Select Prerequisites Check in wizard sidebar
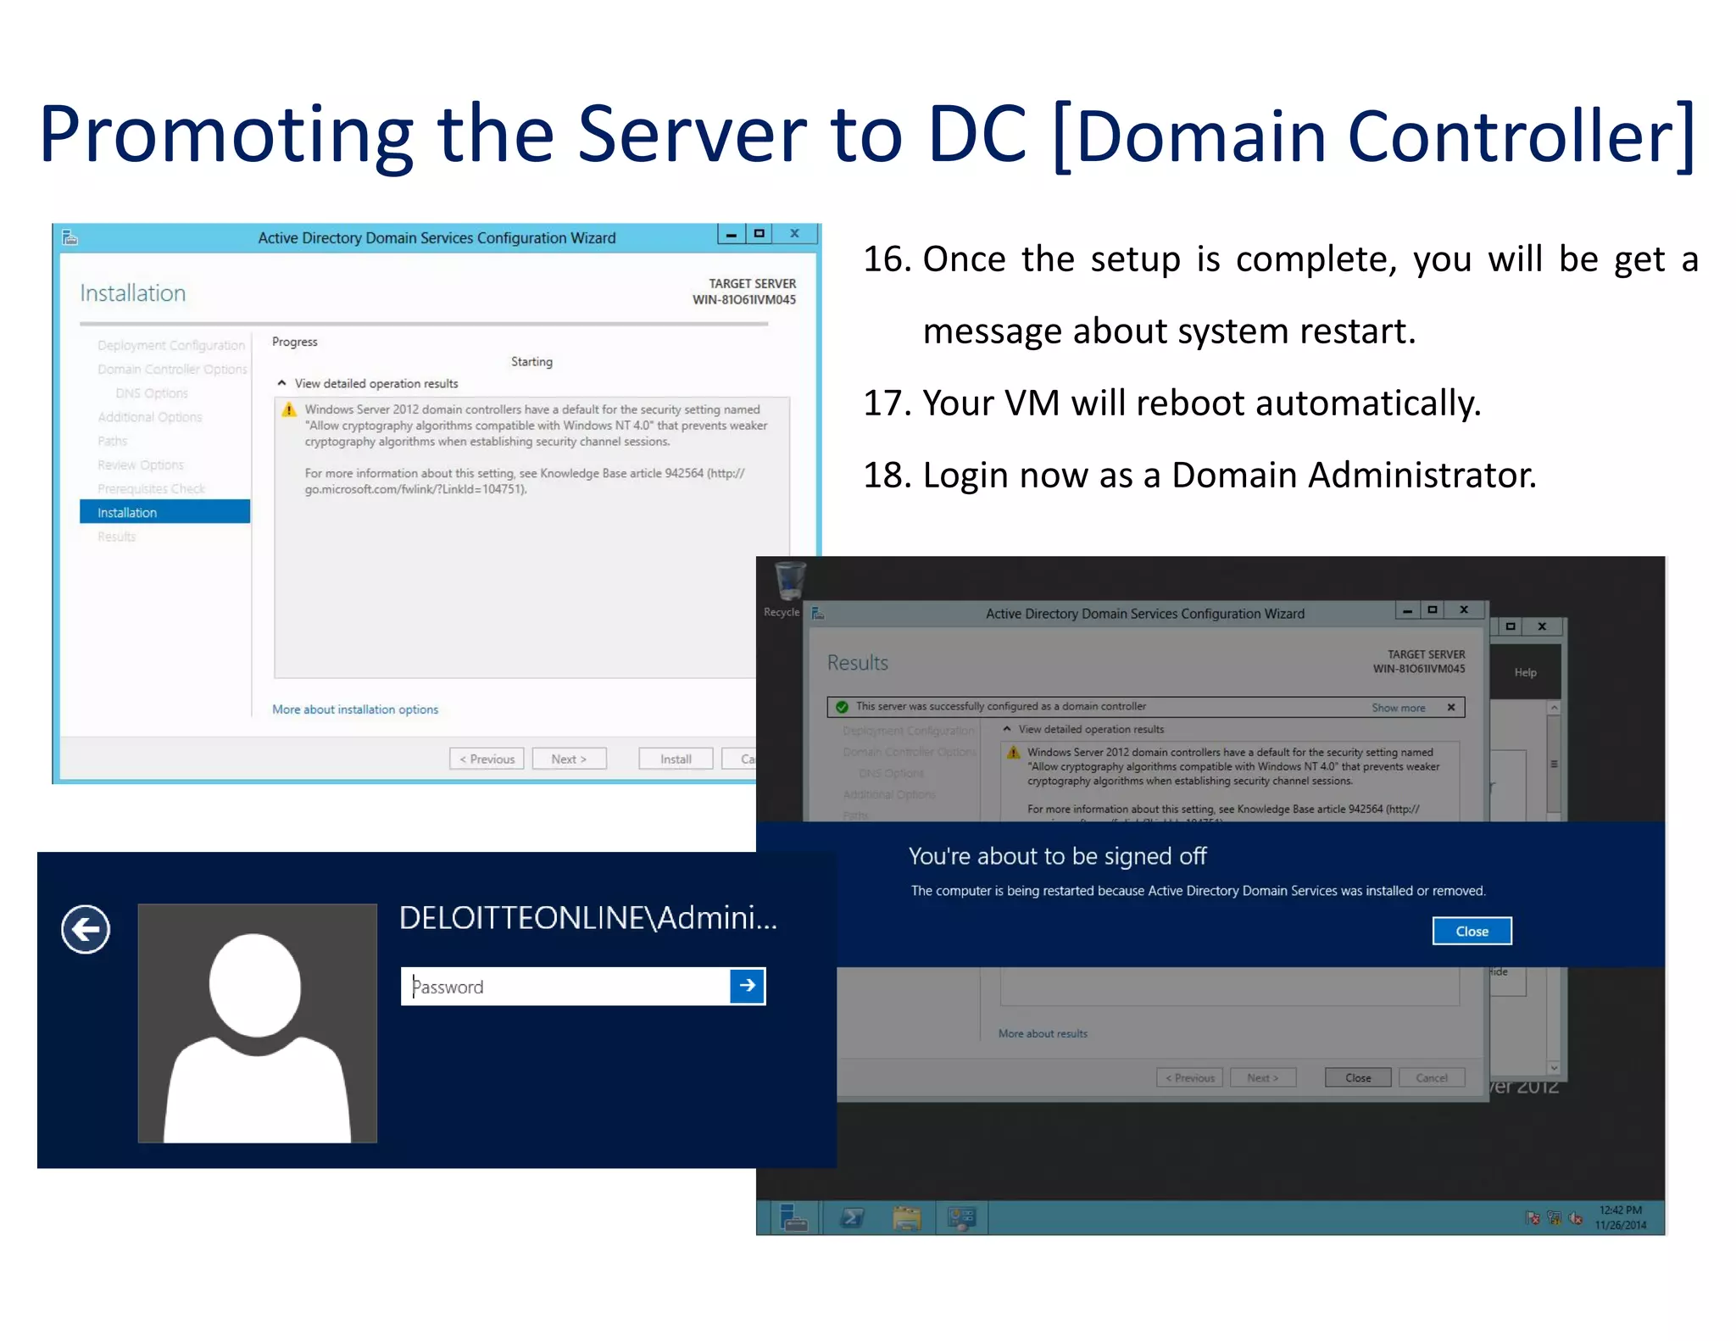 click(151, 489)
